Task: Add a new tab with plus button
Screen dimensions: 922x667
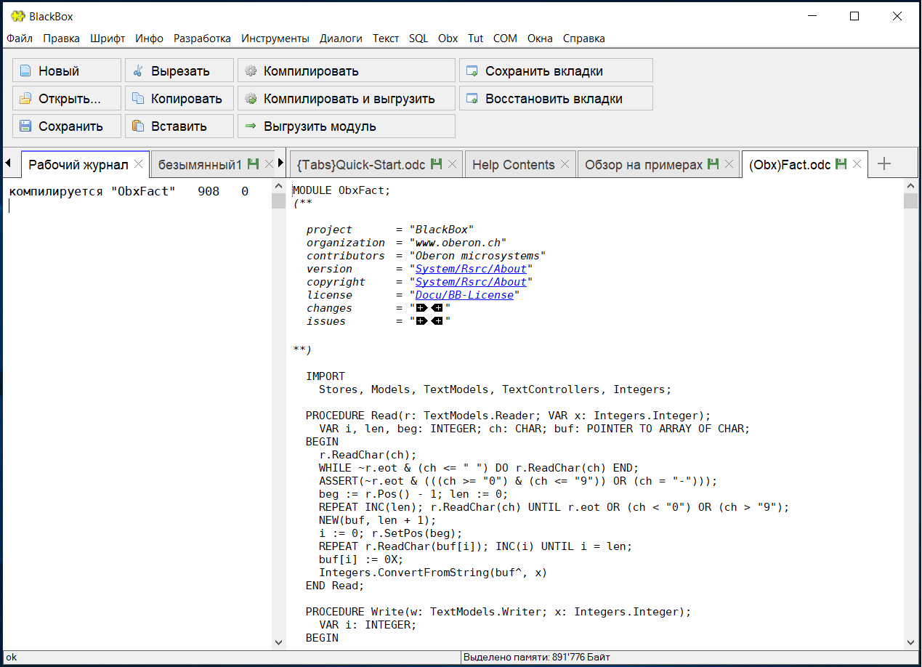Action: pyautogui.click(x=884, y=164)
